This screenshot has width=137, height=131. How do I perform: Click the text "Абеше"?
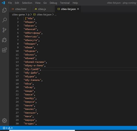[x=29, y=47]
